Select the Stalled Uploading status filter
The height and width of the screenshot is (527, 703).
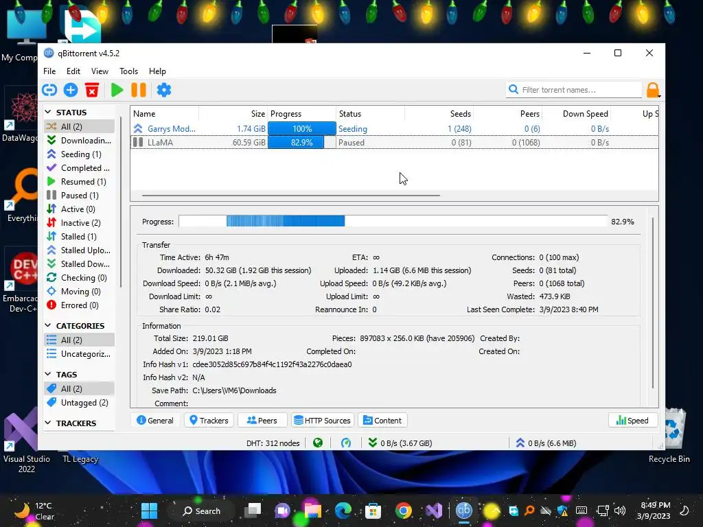click(80, 250)
